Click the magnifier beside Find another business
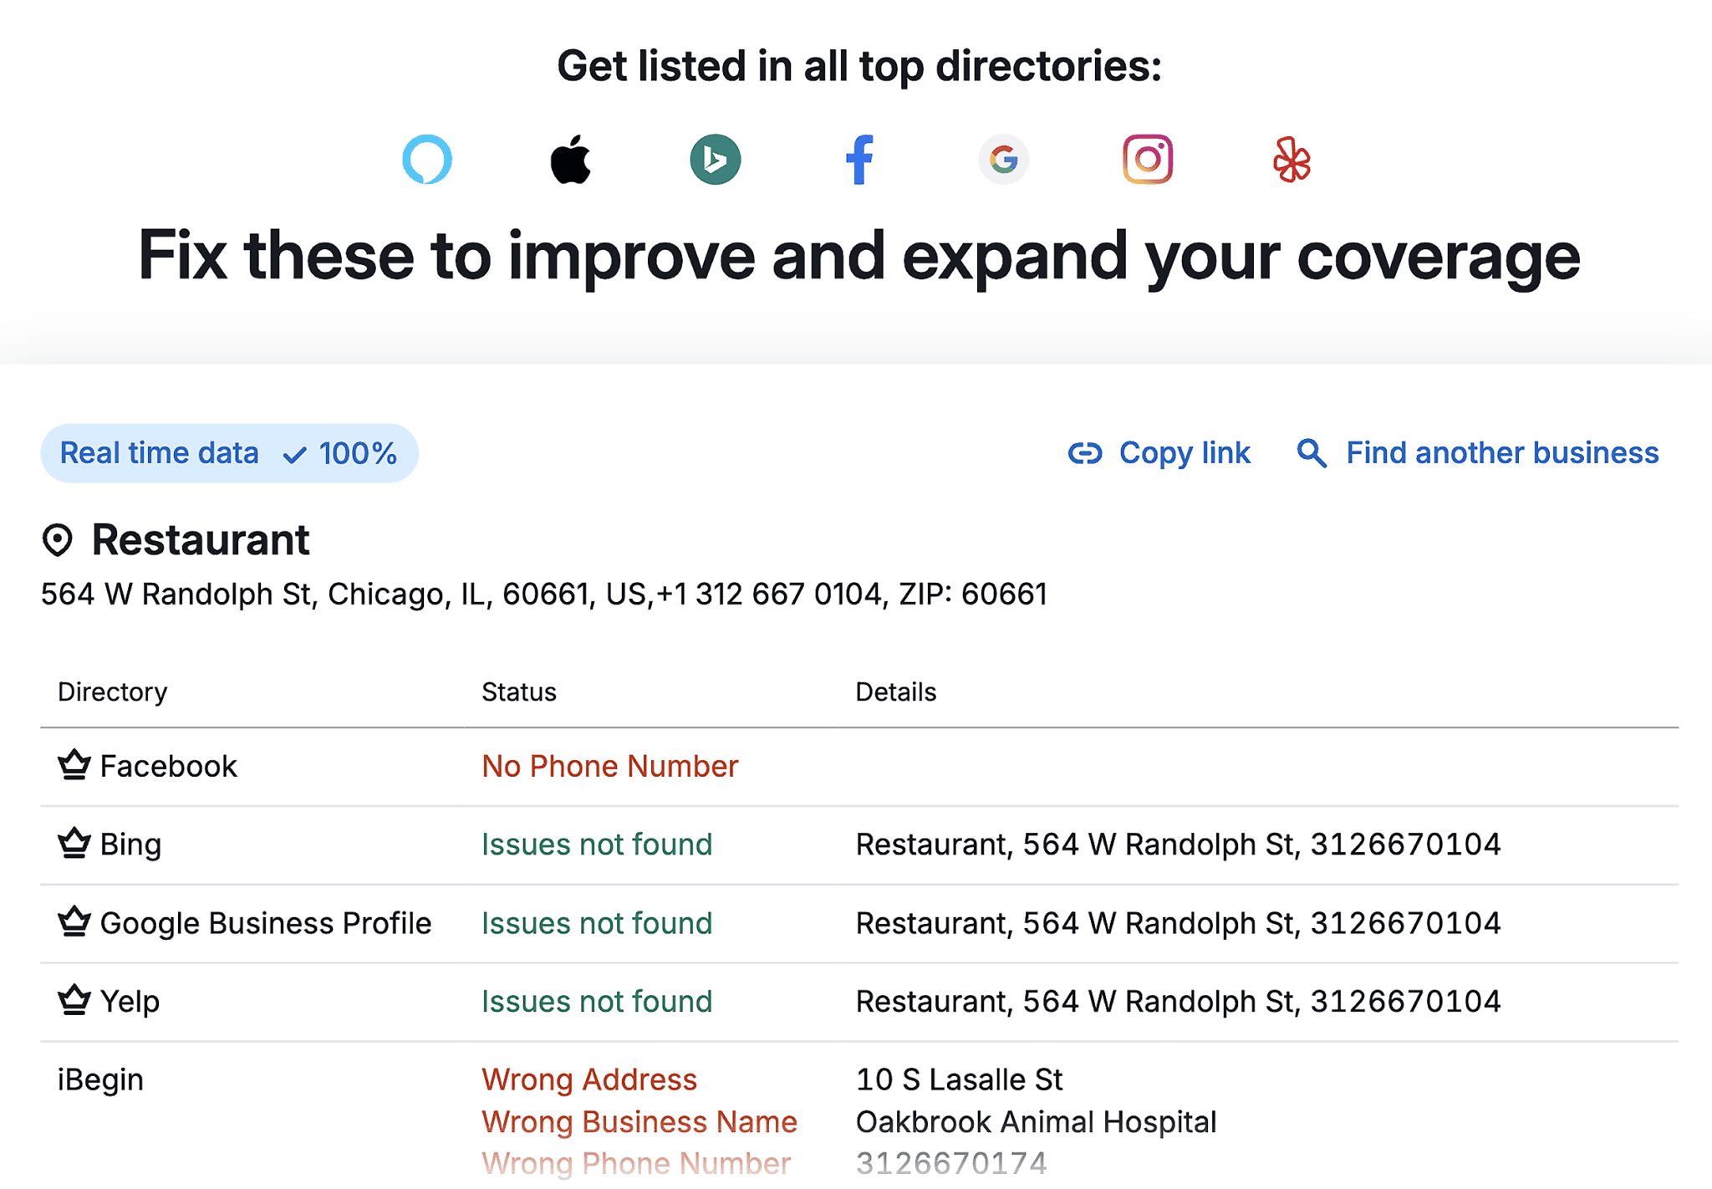The height and width of the screenshot is (1189, 1712). 1310,453
